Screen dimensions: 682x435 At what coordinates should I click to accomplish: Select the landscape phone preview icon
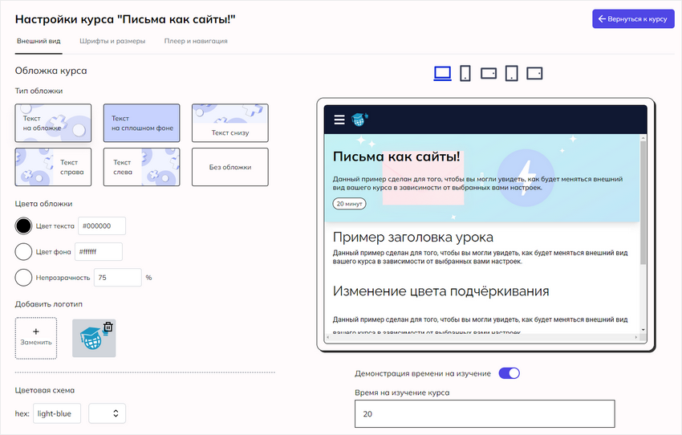(x=489, y=73)
